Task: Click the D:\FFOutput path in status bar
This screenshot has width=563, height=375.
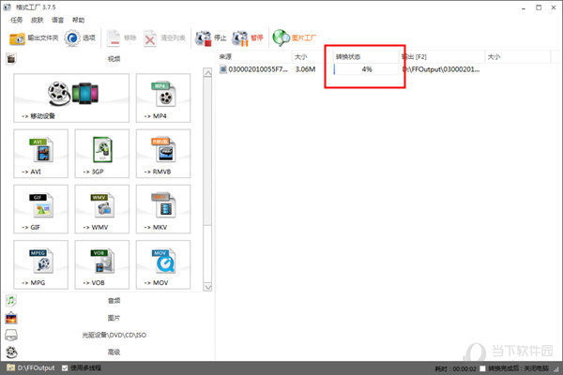Action: tap(36, 367)
